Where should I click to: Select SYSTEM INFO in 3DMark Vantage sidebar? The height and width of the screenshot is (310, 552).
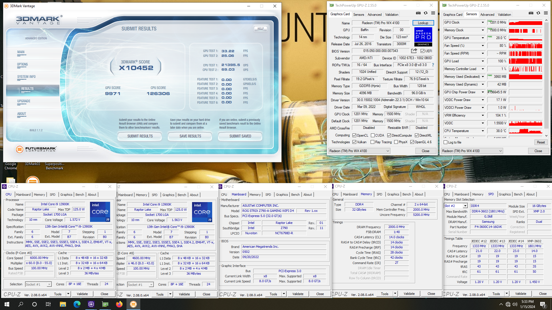point(26,77)
